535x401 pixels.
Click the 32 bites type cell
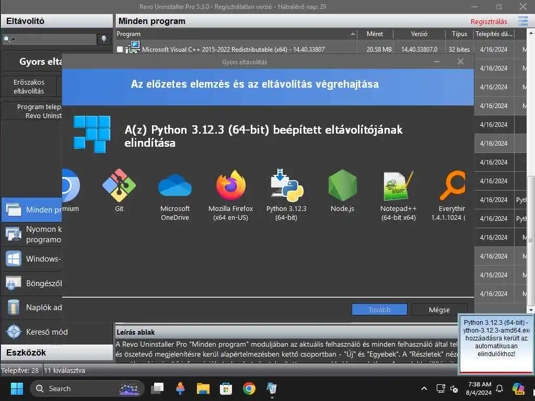[459, 50]
